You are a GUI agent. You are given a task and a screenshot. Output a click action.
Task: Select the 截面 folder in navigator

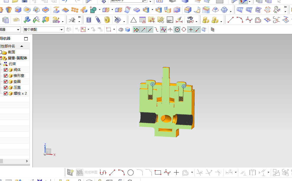click(11, 52)
